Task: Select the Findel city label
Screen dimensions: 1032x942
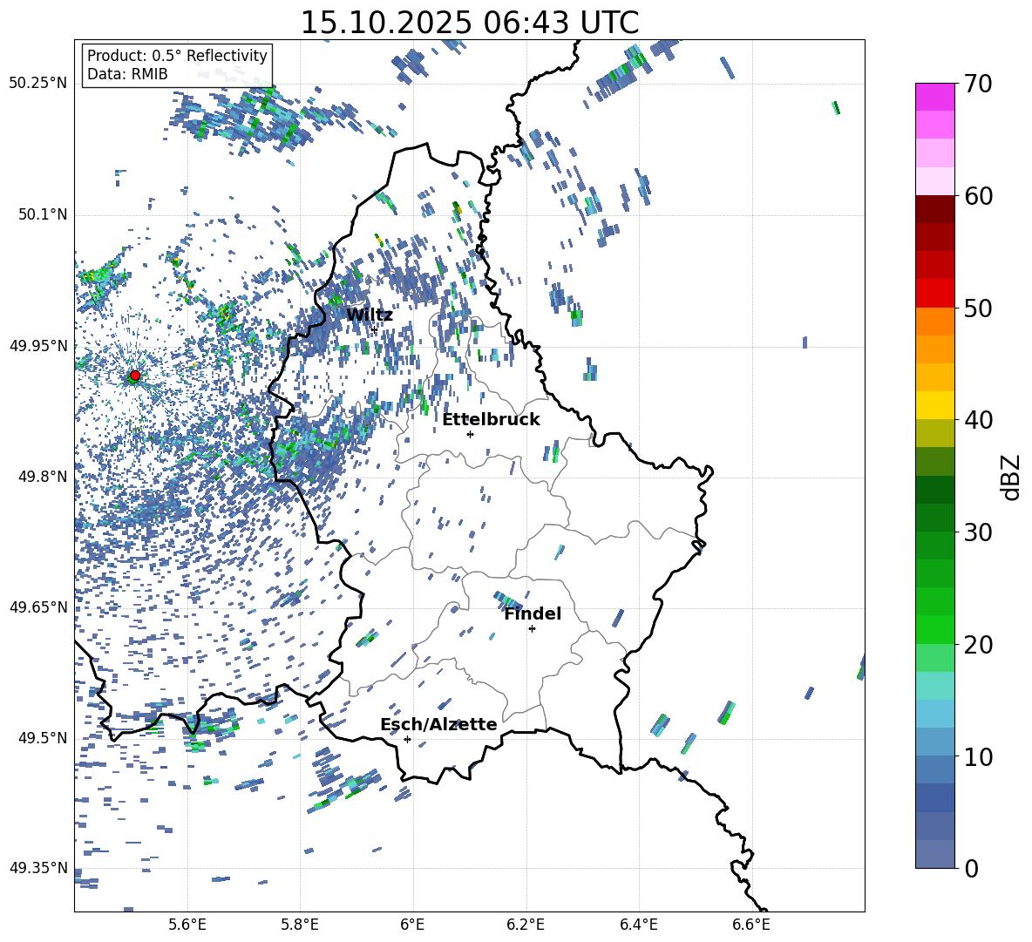Action: click(533, 613)
